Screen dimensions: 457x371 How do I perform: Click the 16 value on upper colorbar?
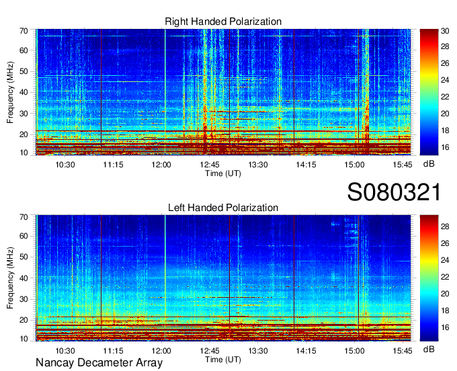445,147
